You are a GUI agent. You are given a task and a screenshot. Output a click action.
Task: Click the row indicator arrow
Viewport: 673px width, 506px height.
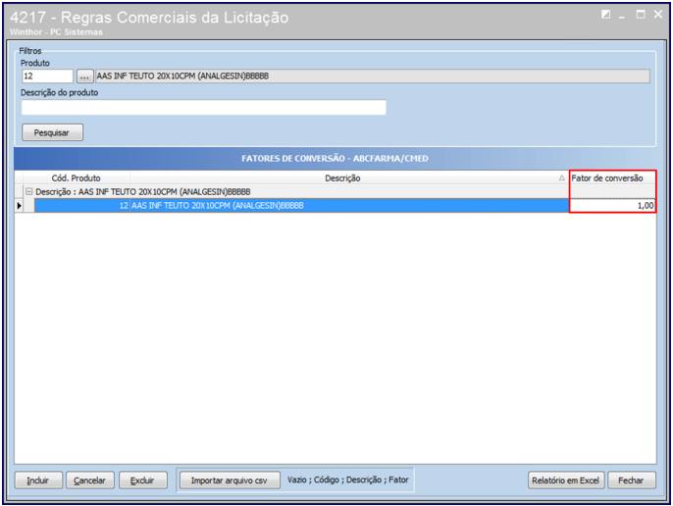[x=19, y=206]
